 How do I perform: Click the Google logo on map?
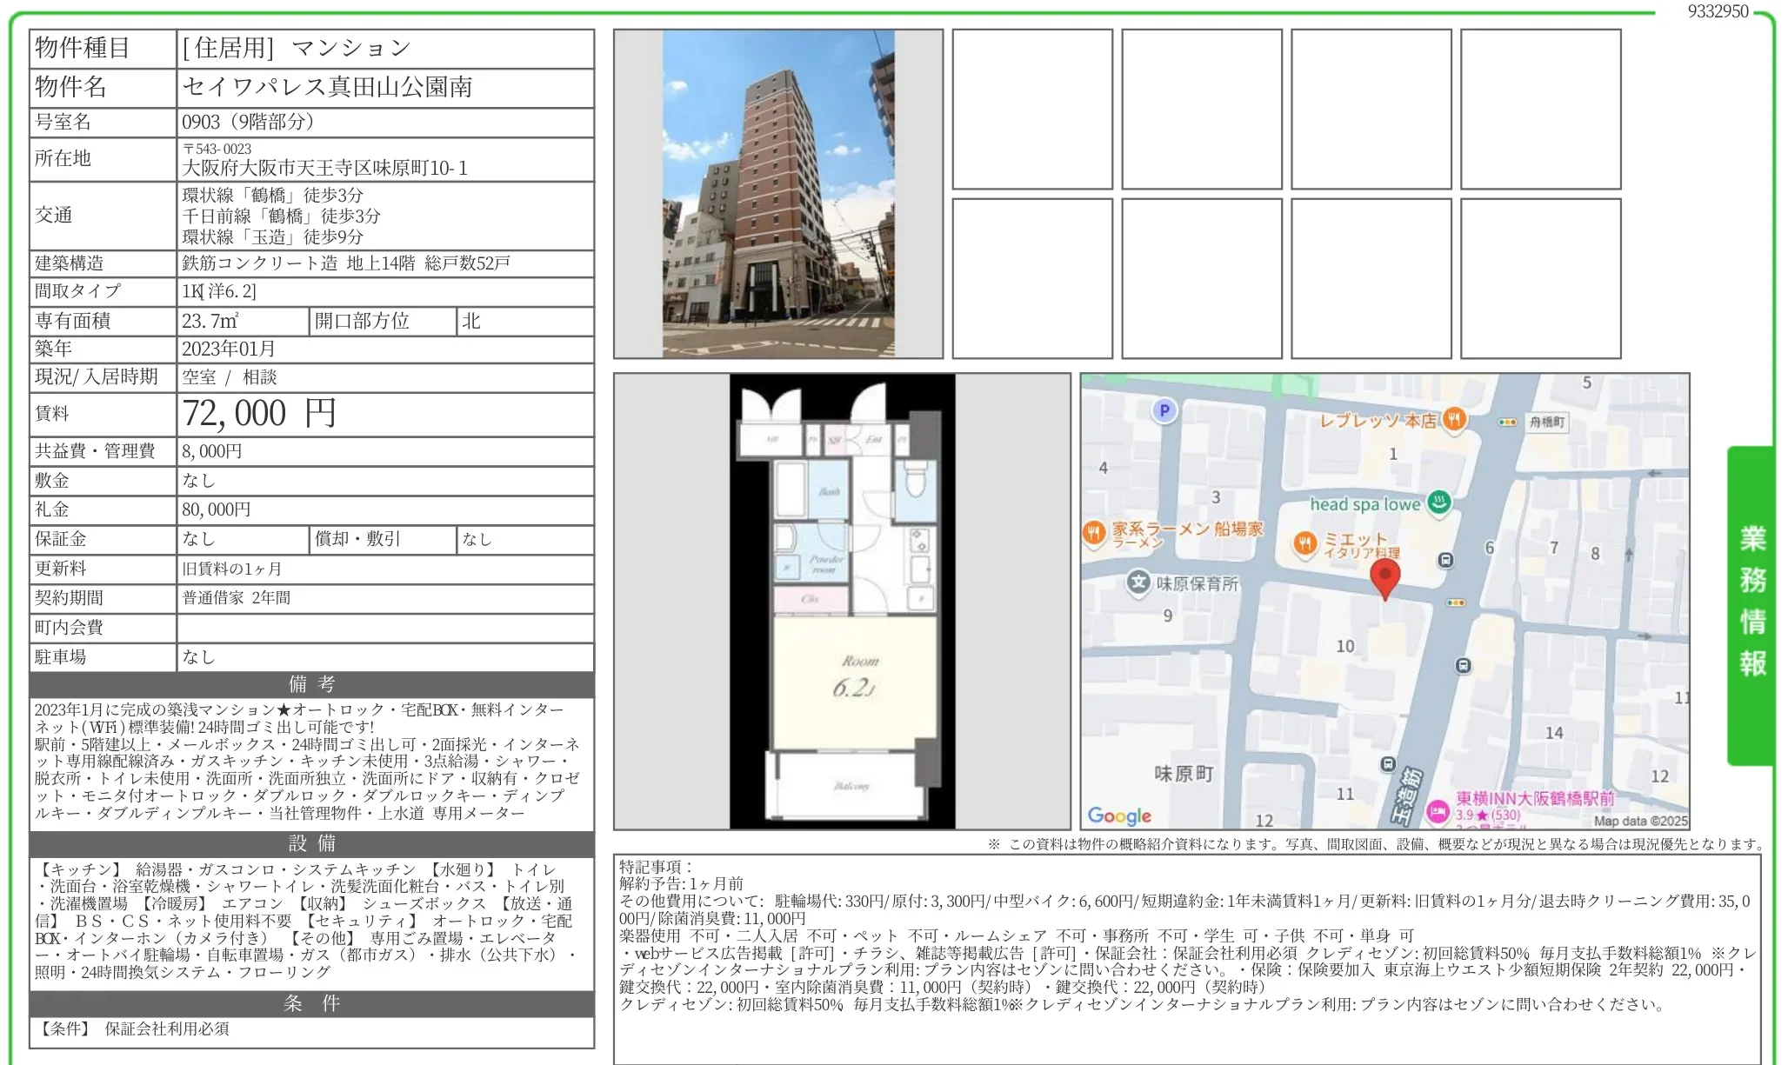tap(1119, 815)
